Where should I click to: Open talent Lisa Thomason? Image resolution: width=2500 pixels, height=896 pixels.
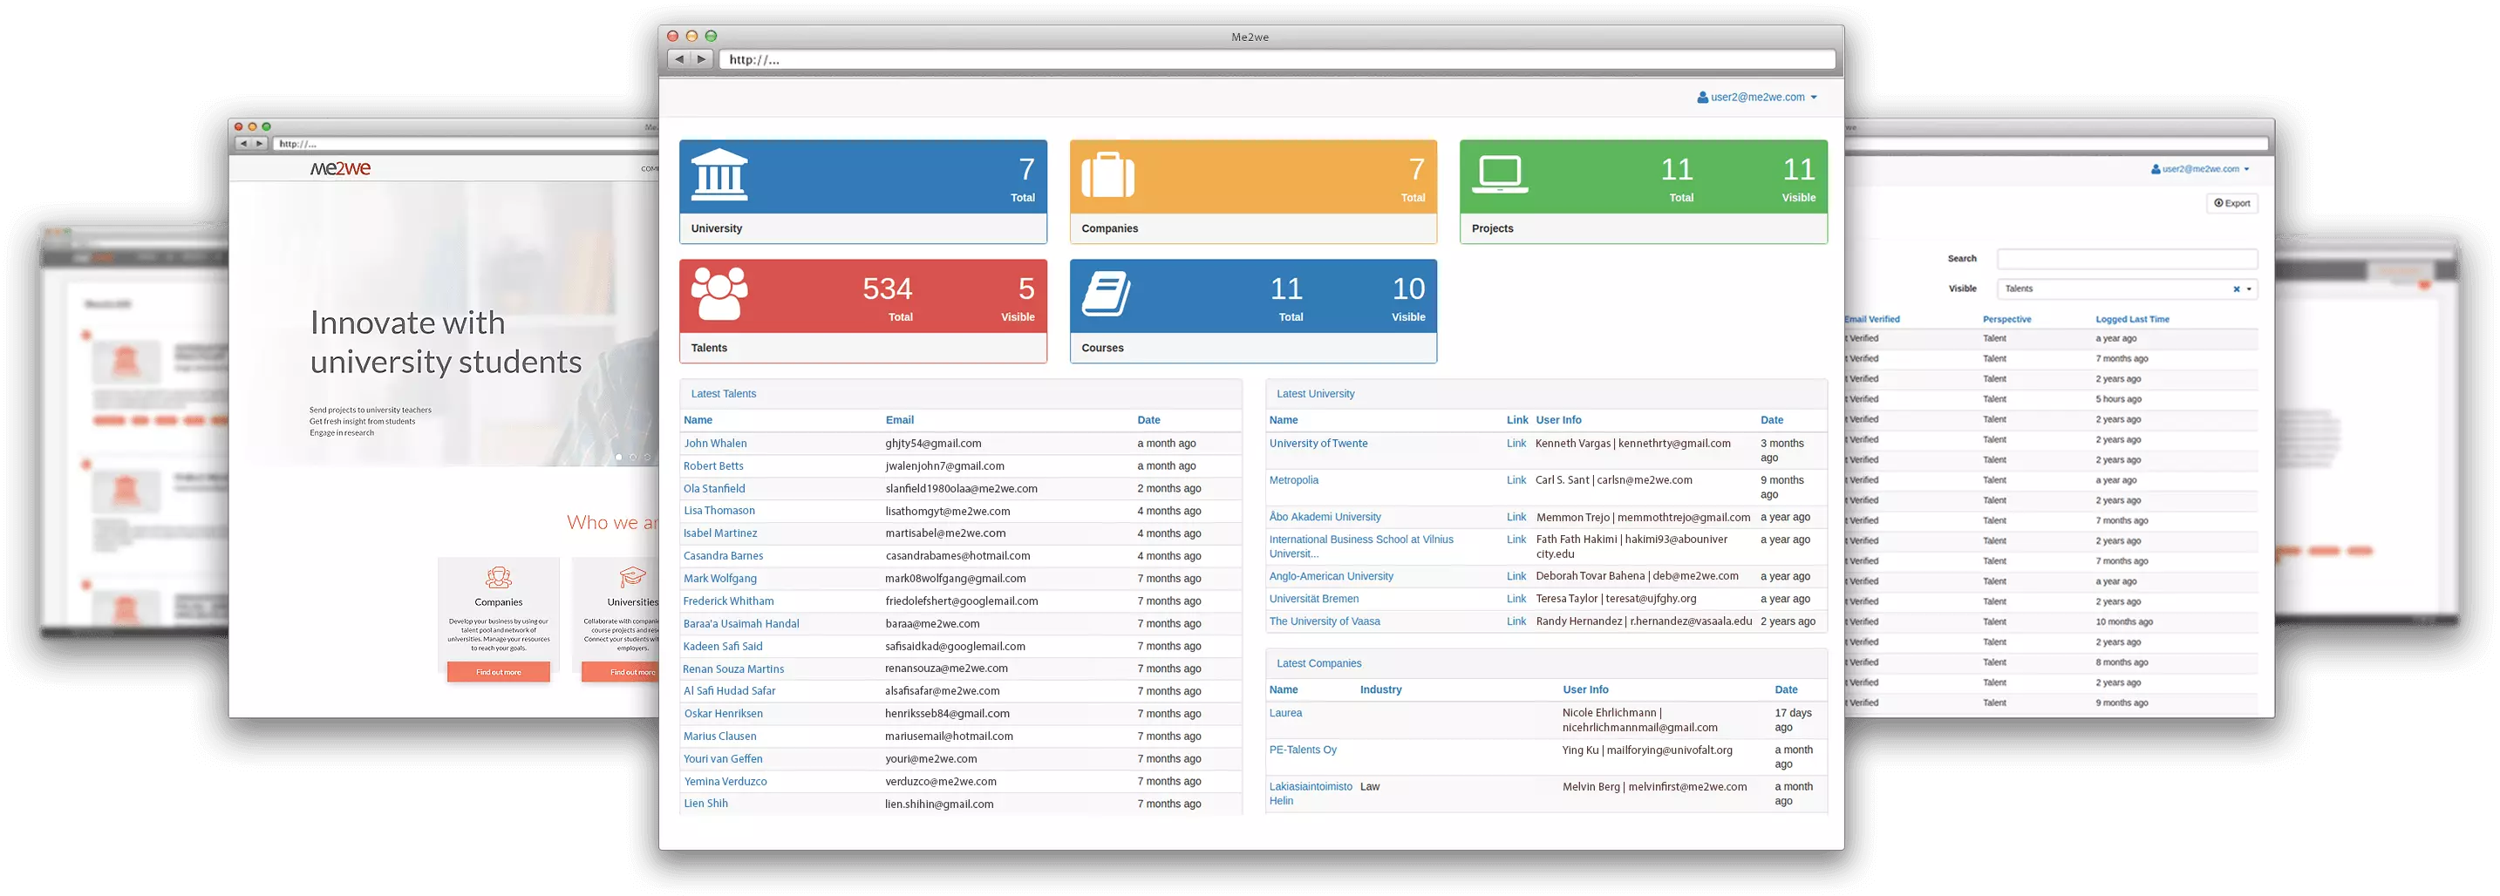click(x=719, y=511)
